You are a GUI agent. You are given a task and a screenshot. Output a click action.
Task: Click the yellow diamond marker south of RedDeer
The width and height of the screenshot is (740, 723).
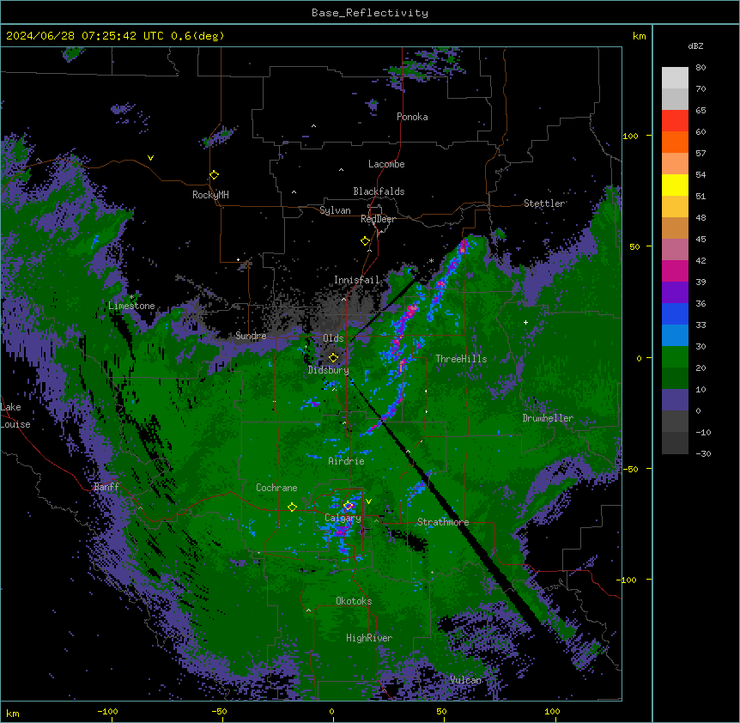click(365, 241)
